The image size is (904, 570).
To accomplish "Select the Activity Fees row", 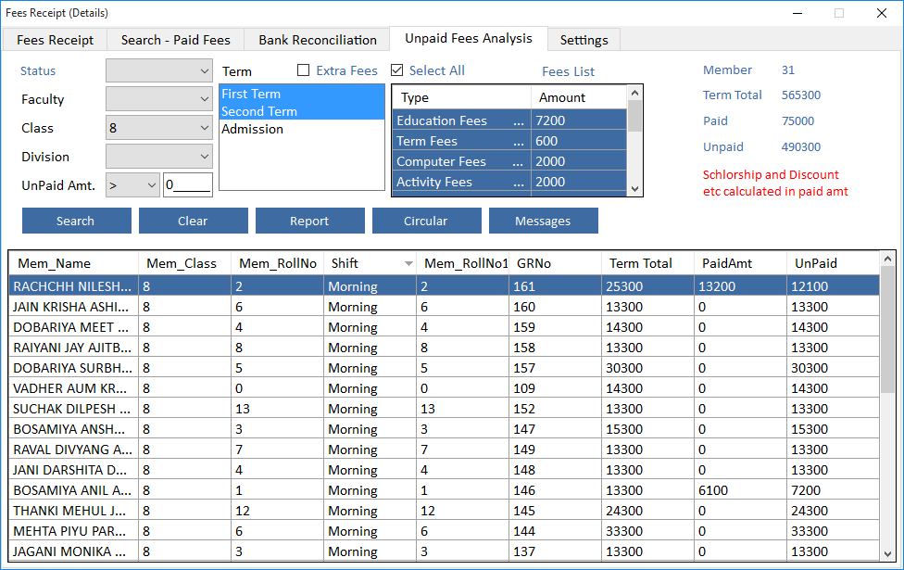I will [509, 182].
